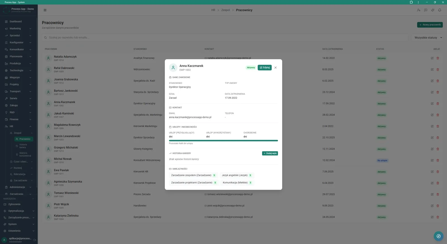This screenshot has width=447, height=244.
Task: Click the logout icon next to account
Action: 35,240
